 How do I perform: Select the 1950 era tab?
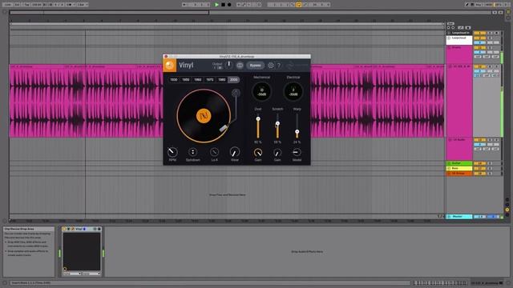pos(185,80)
